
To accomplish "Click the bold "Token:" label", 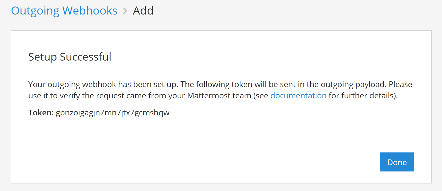I will (x=41, y=113).
